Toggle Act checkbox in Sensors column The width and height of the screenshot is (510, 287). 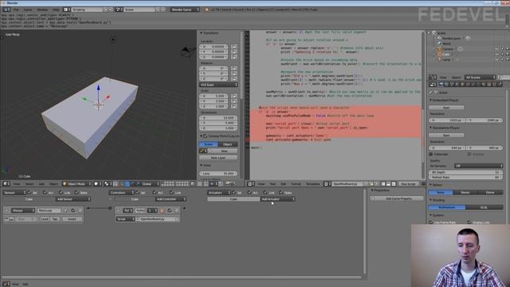pyautogui.click(x=45, y=193)
